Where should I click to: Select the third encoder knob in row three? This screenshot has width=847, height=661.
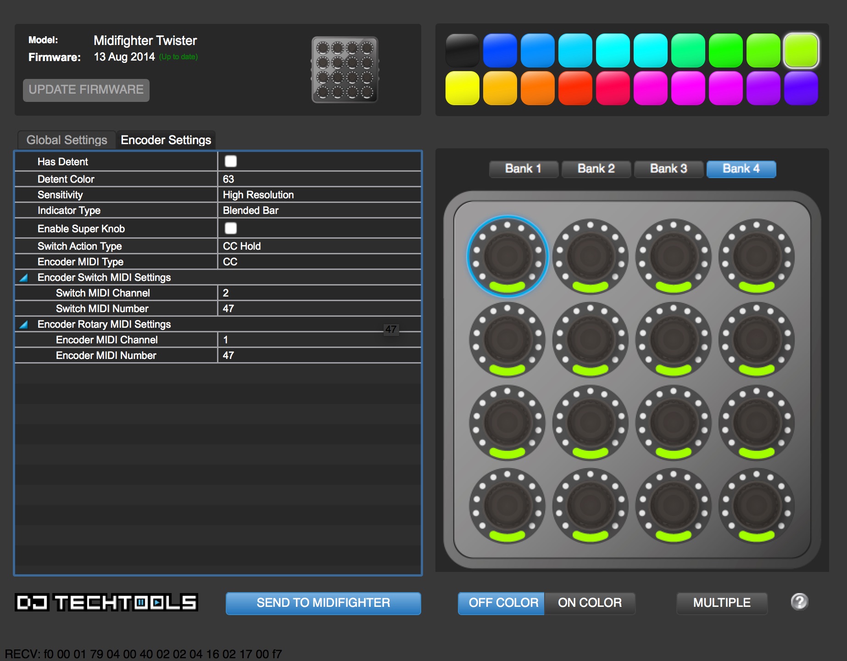(674, 423)
